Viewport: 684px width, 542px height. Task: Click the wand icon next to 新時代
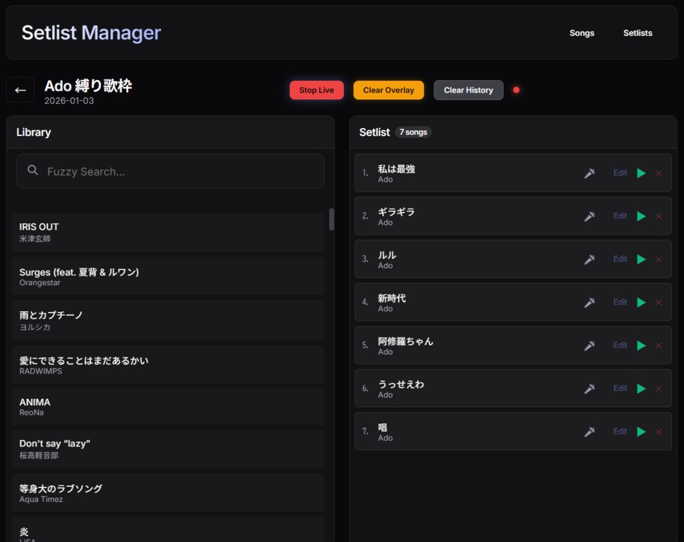coord(590,302)
